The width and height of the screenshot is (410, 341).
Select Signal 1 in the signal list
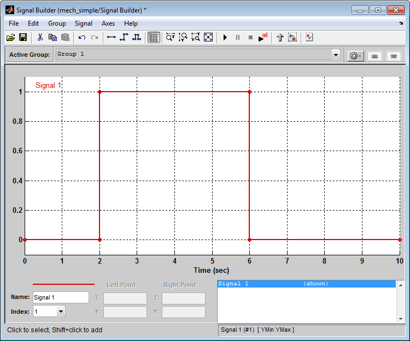click(x=306, y=284)
